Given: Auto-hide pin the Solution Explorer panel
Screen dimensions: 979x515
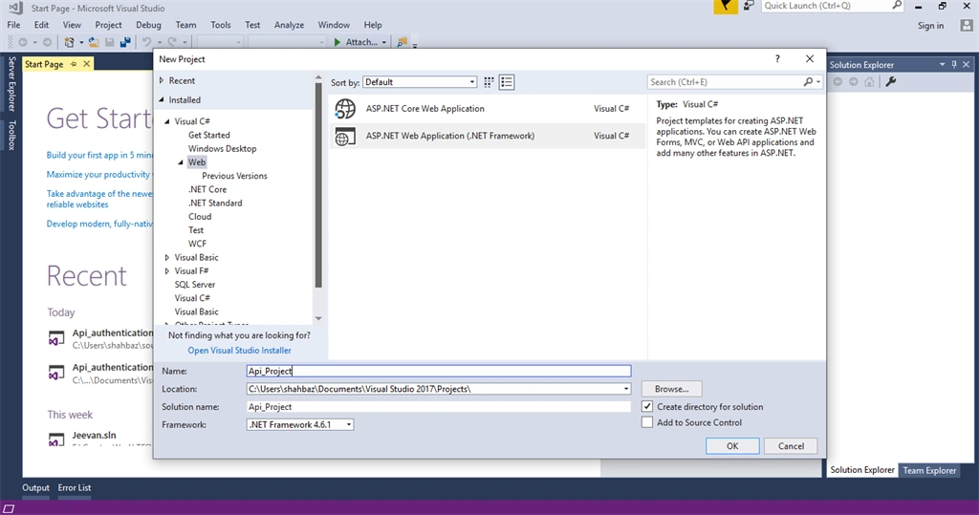Looking at the screenshot, I should (954, 64).
